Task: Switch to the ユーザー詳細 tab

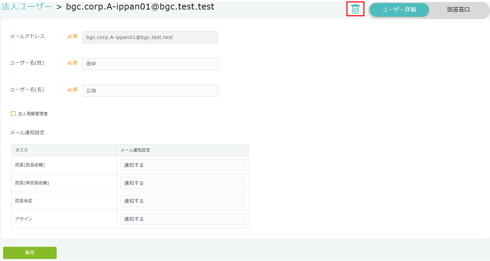Action: click(399, 10)
